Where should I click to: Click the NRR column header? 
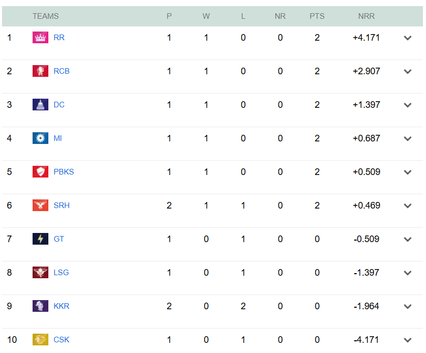click(x=366, y=16)
